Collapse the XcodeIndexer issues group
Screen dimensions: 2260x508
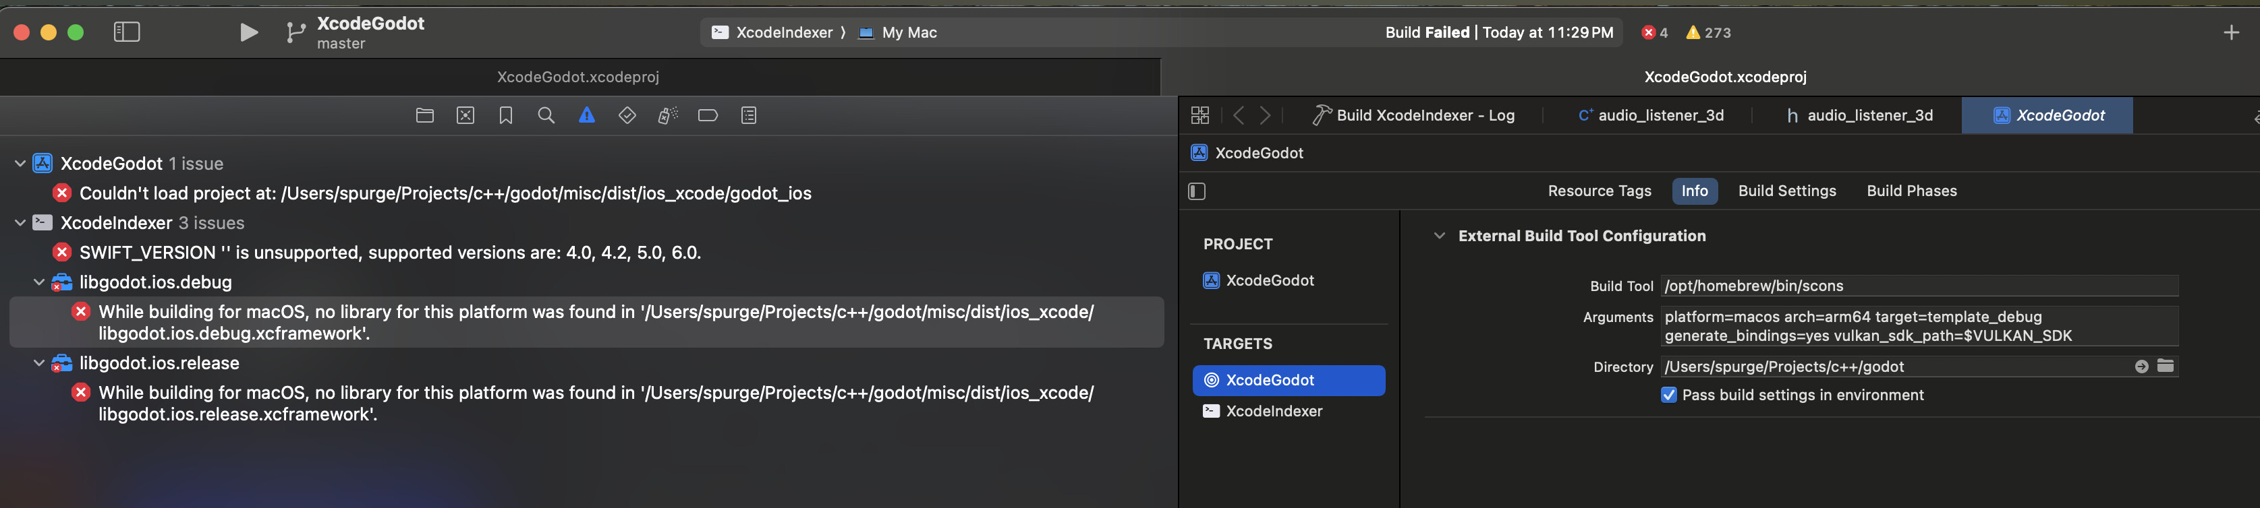coord(20,224)
